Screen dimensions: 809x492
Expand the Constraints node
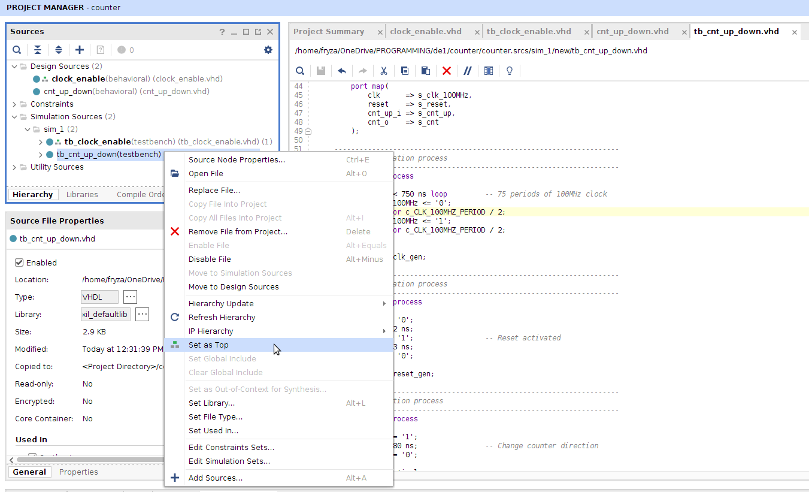tap(14, 104)
